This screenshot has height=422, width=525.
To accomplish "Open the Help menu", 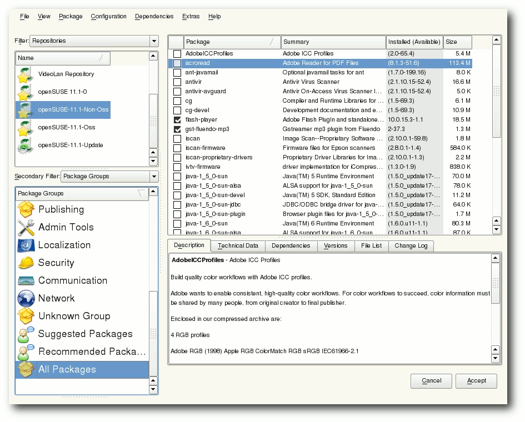I will click(214, 17).
